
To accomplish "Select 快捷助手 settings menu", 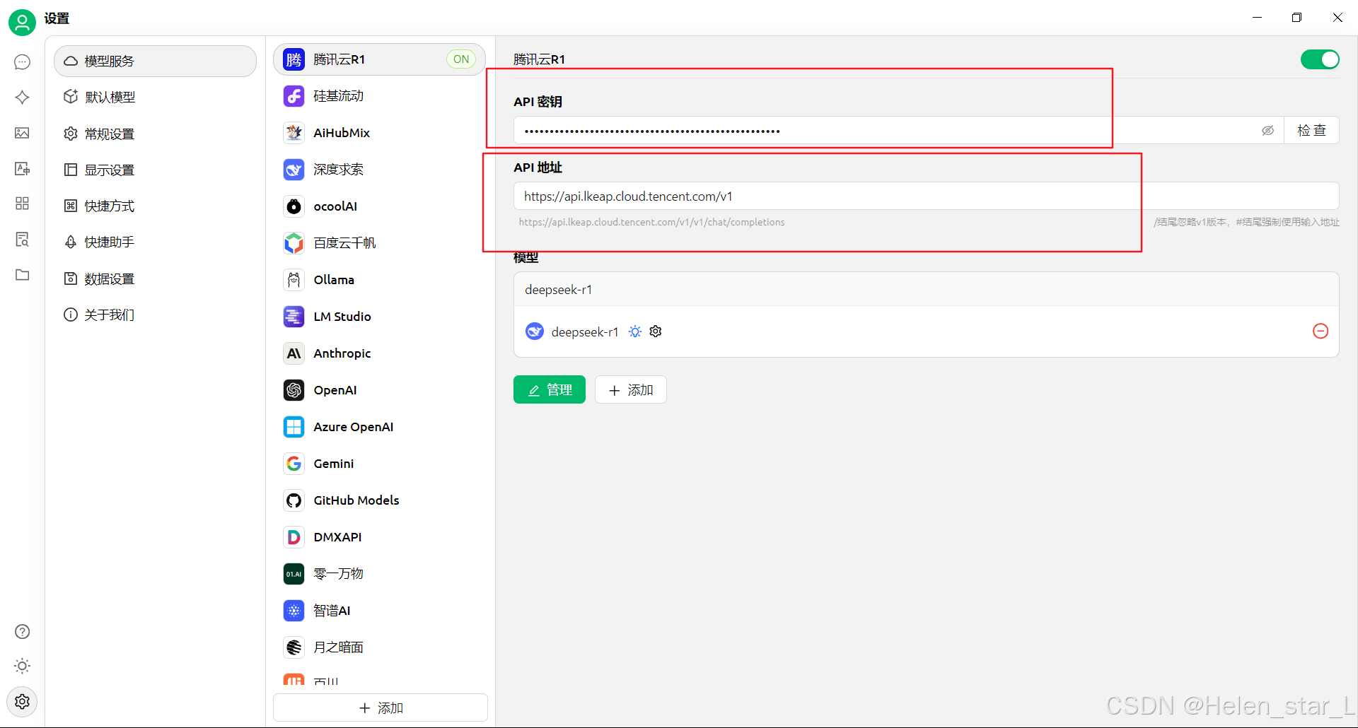I will coord(155,242).
